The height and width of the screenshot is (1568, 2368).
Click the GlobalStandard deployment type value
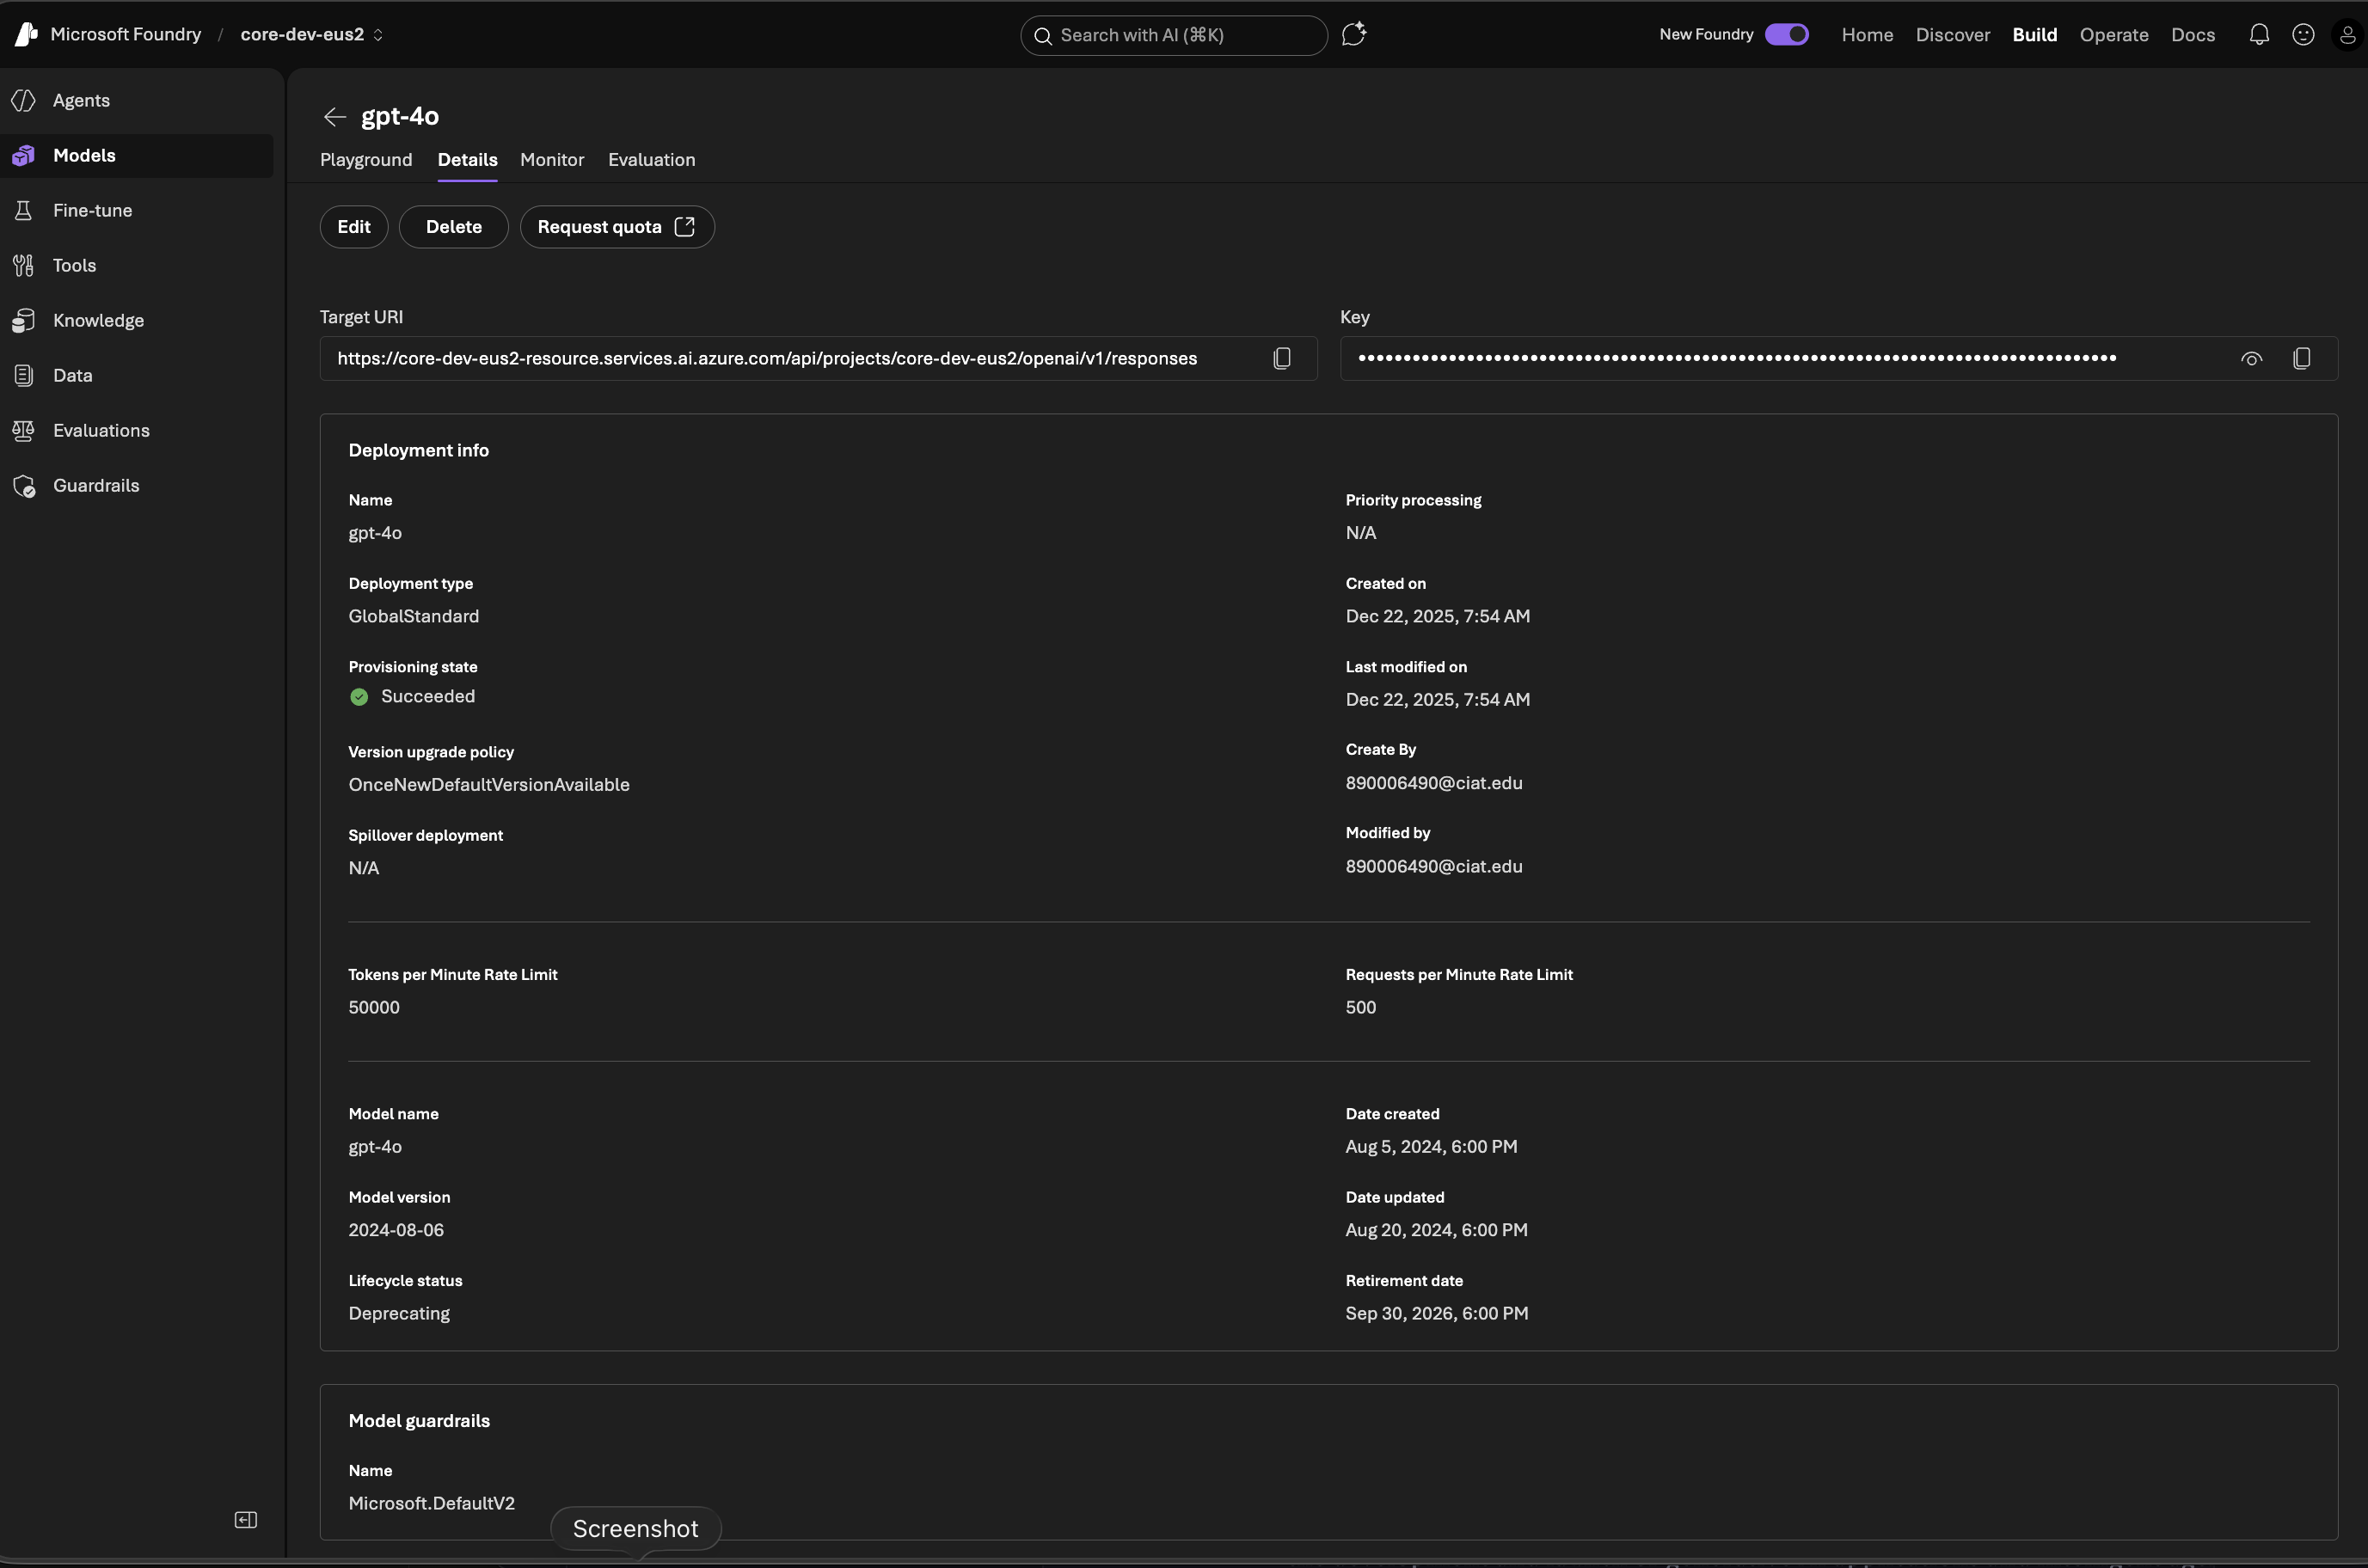point(414,617)
